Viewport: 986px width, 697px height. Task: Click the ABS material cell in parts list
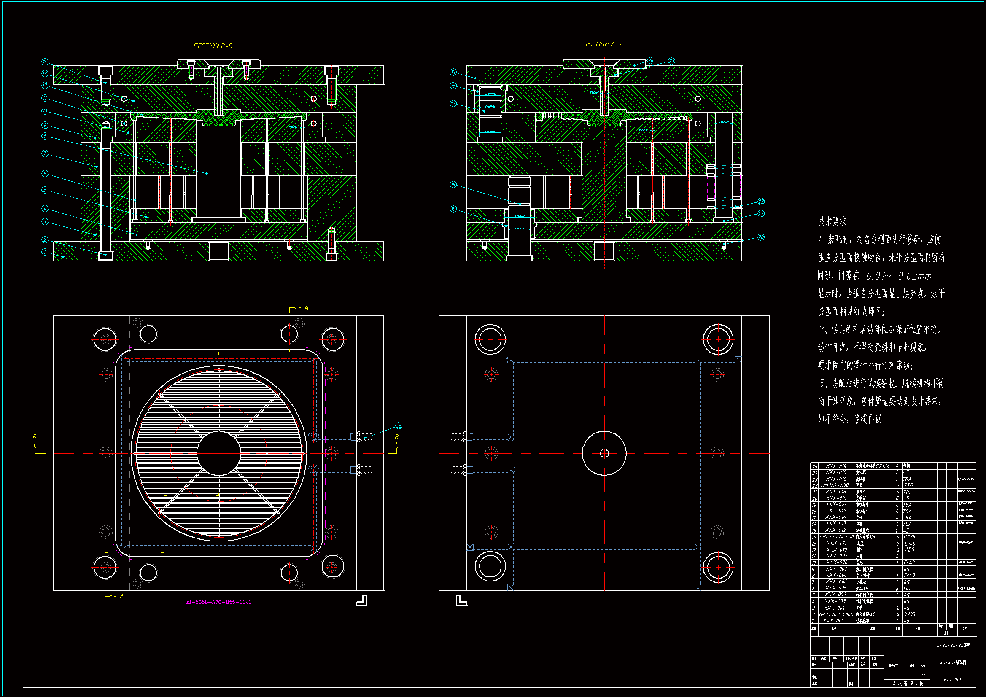point(910,550)
